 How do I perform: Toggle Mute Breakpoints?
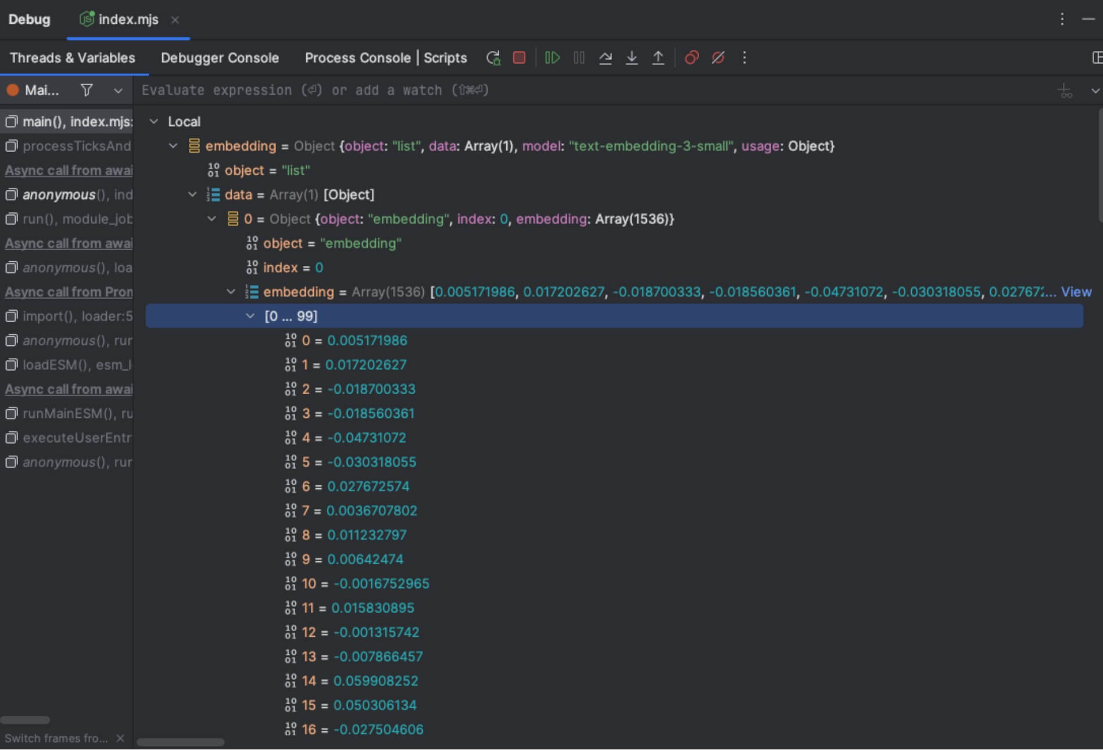(718, 57)
